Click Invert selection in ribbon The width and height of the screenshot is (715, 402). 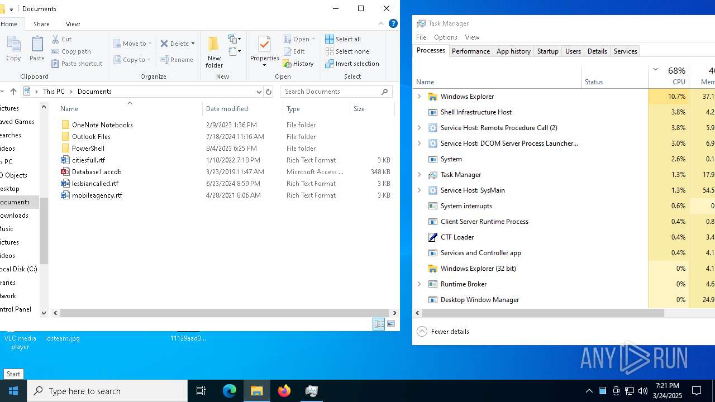tap(352, 64)
